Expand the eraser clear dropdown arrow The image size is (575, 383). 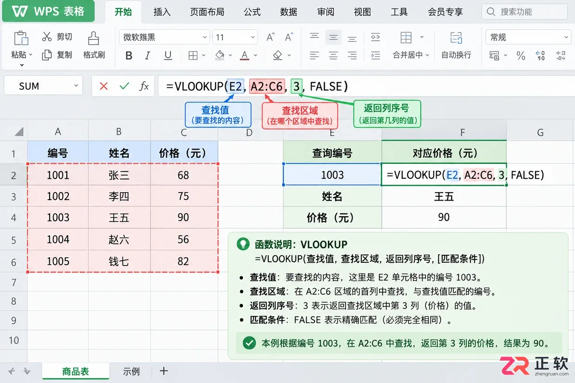289,56
